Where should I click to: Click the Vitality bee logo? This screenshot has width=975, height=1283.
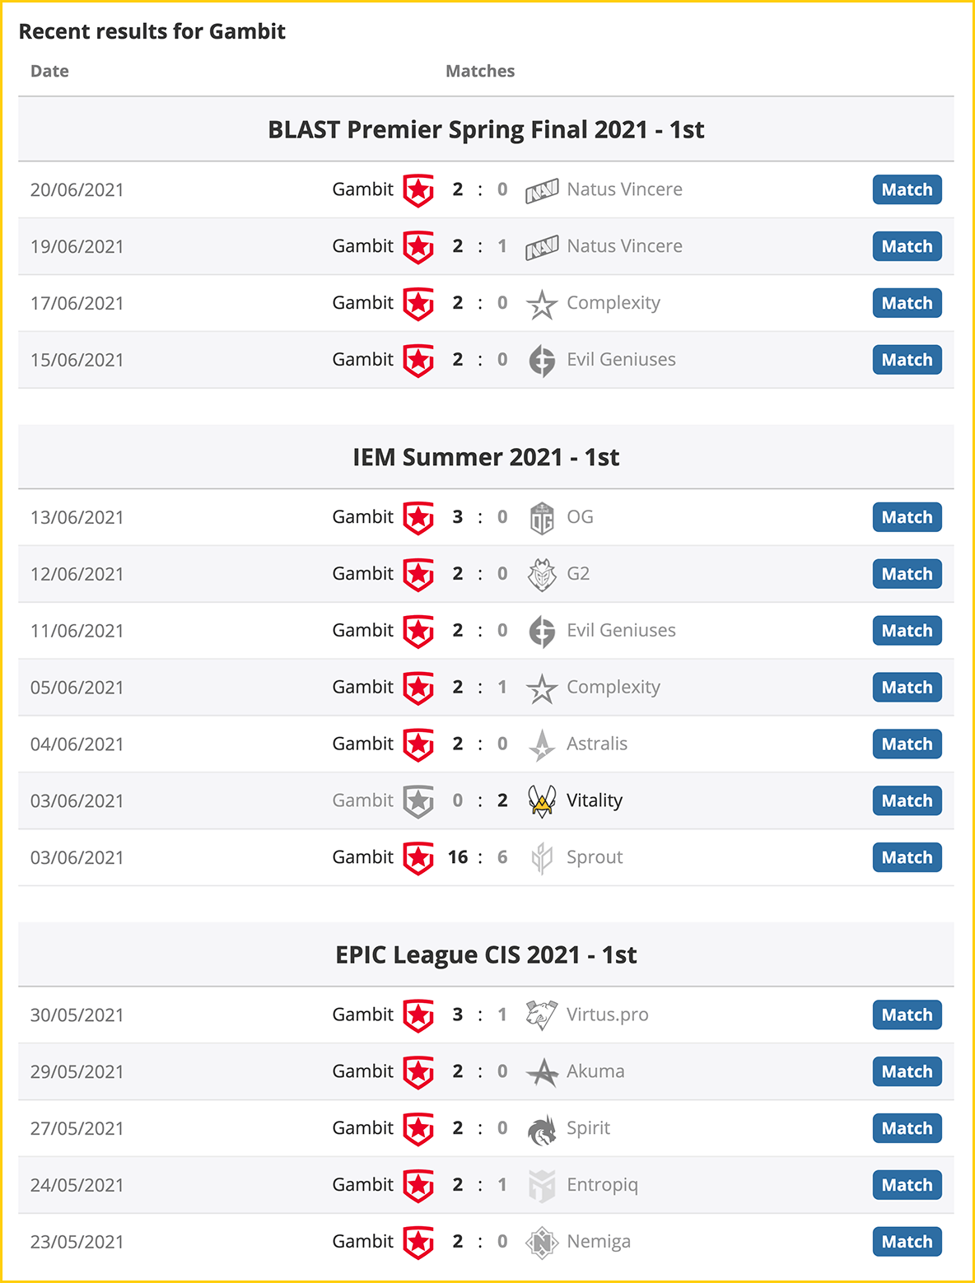(x=542, y=801)
